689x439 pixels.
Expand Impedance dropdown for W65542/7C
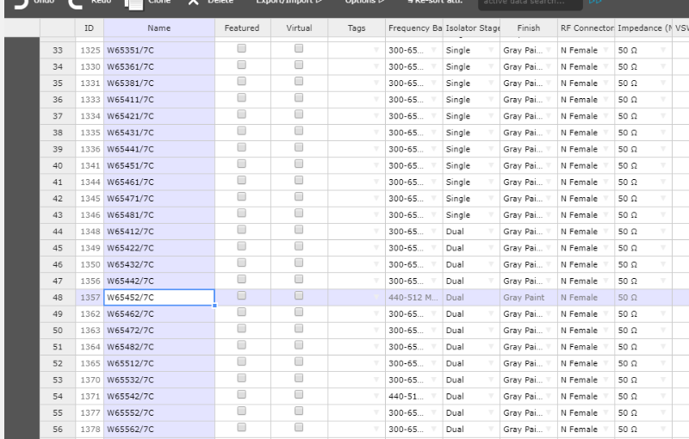tap(663, 396)
